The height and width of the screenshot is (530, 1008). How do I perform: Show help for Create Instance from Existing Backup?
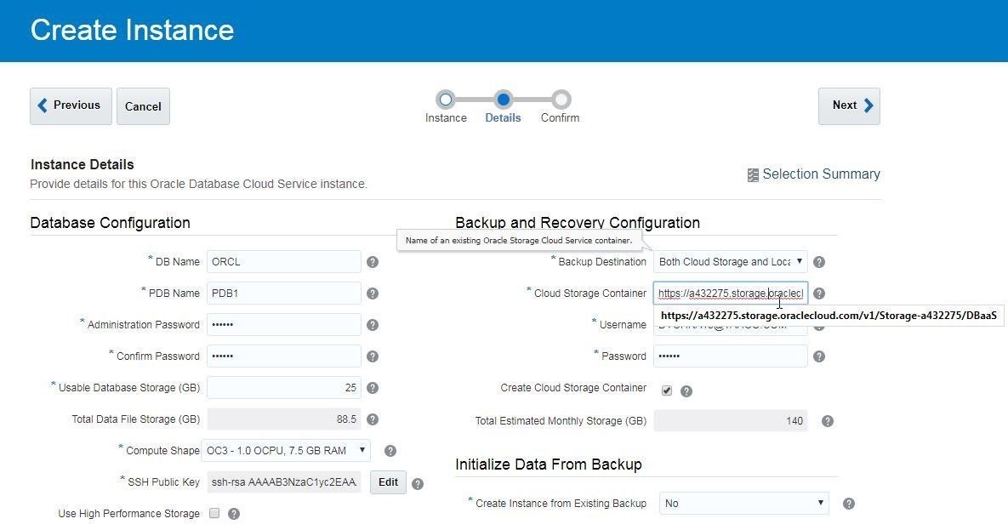pyautogui.click(x=849, y=504)
